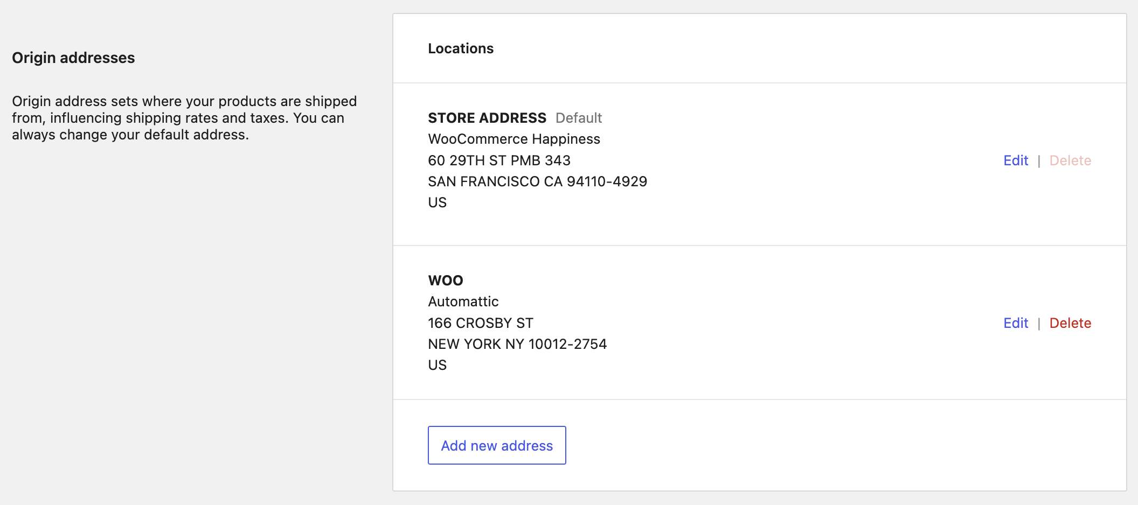The image size is (1138, 505).
Task: Click the Default label beside STORE ADDRESS
Action: pyautogui.click(x=578, y=118)
